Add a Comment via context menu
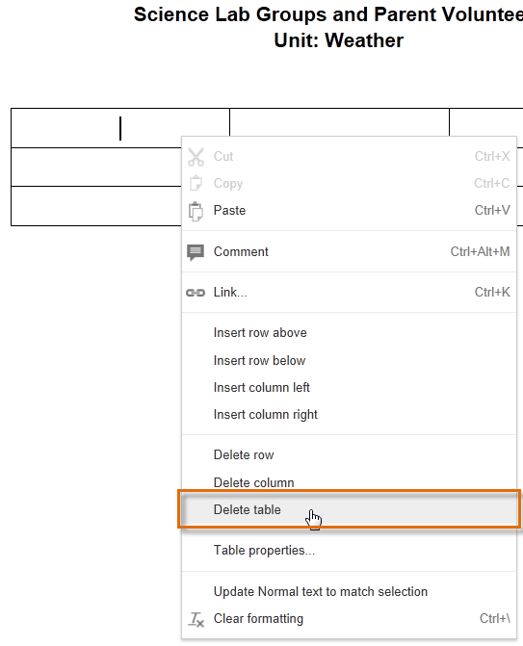The image size is (523, 646). (349, 251)
